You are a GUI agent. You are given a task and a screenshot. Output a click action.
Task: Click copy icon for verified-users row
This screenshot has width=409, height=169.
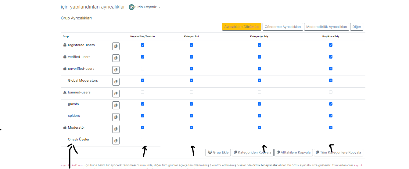[x=116, y=58]
